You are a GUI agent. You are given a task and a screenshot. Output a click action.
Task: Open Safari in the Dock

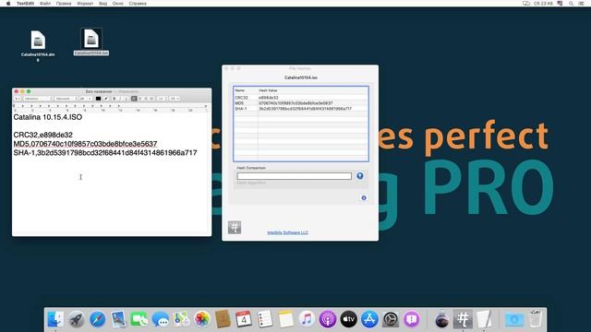[x=97, y=320]
